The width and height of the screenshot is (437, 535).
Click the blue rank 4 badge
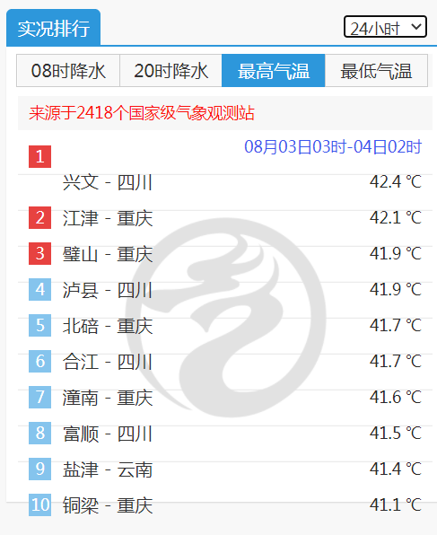(x=39, y=289)
